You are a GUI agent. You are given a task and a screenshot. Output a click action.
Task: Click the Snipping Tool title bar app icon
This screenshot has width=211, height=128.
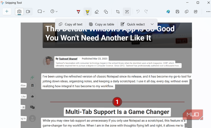(x=2, y=3)
